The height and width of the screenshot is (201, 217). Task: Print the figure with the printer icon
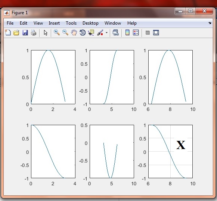pyautogui.click(x=34, y=33)
